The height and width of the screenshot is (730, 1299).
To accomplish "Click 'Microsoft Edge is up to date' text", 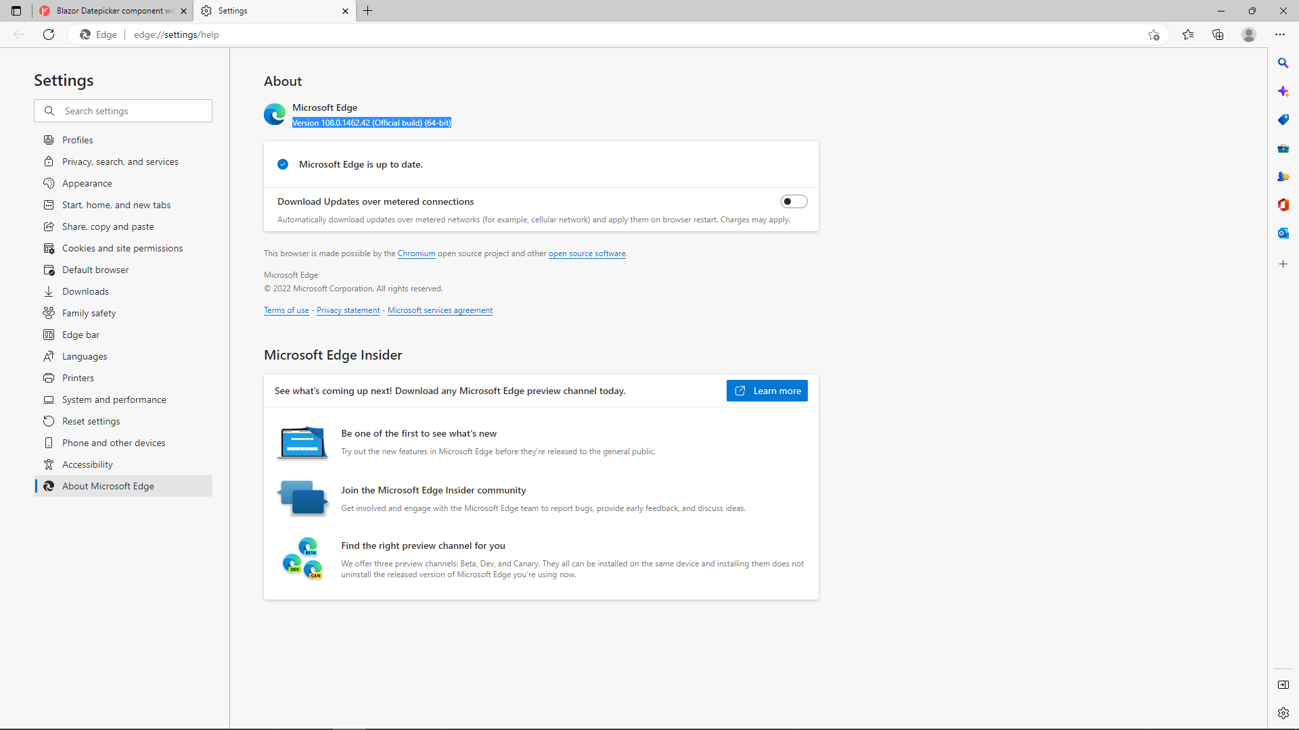I will click(x=361, y=164).
